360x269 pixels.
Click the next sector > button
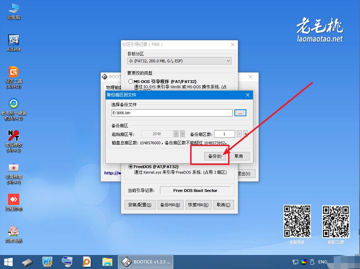pyautogui.click(x=182, y=134)
